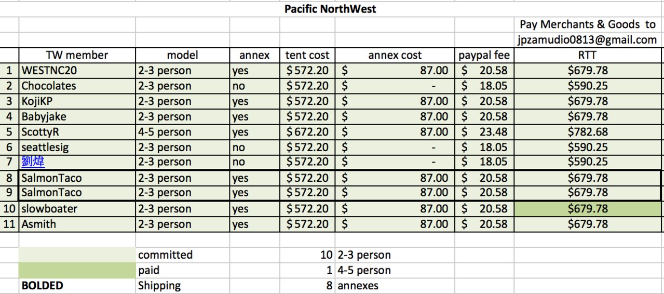664x294 pixels.
Task: Select the WESTNC20 member cell
Action: [x=77, y=70]
